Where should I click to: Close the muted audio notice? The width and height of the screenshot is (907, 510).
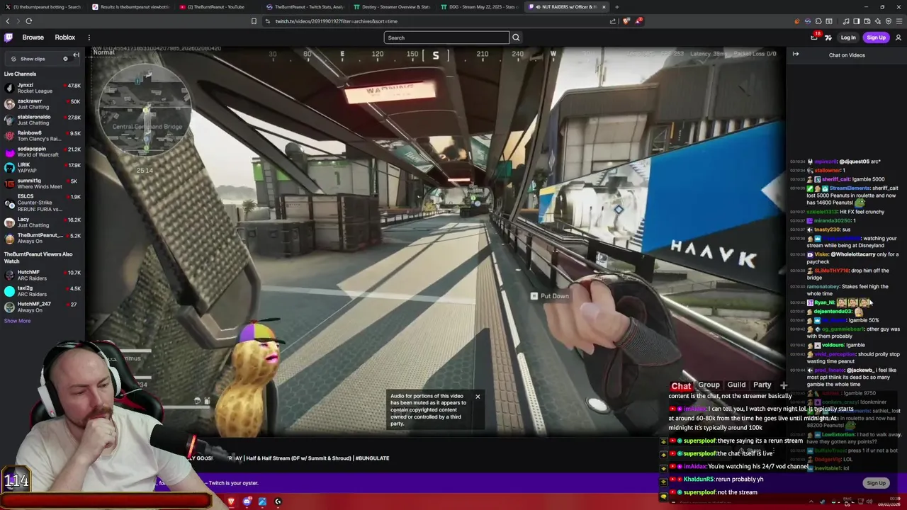478,397
